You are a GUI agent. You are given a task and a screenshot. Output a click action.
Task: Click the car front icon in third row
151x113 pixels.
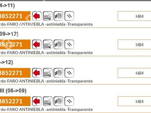48,73
